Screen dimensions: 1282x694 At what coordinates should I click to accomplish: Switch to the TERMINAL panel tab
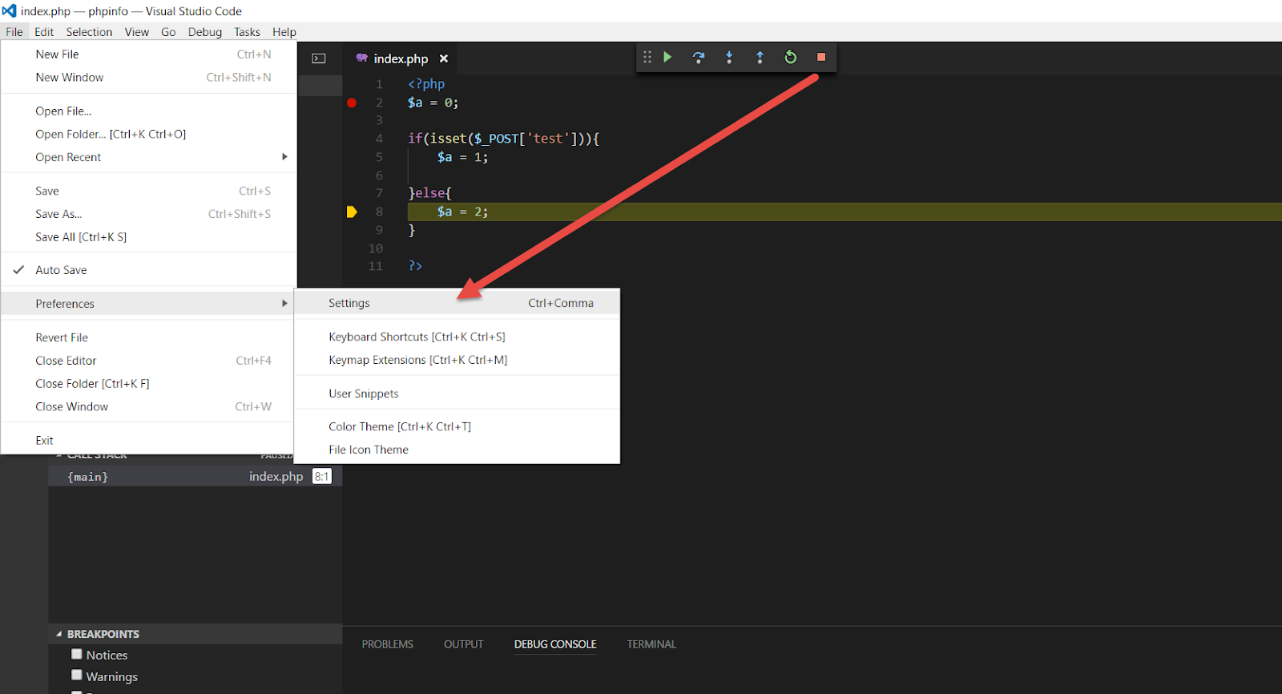click(x=651, y=644)
